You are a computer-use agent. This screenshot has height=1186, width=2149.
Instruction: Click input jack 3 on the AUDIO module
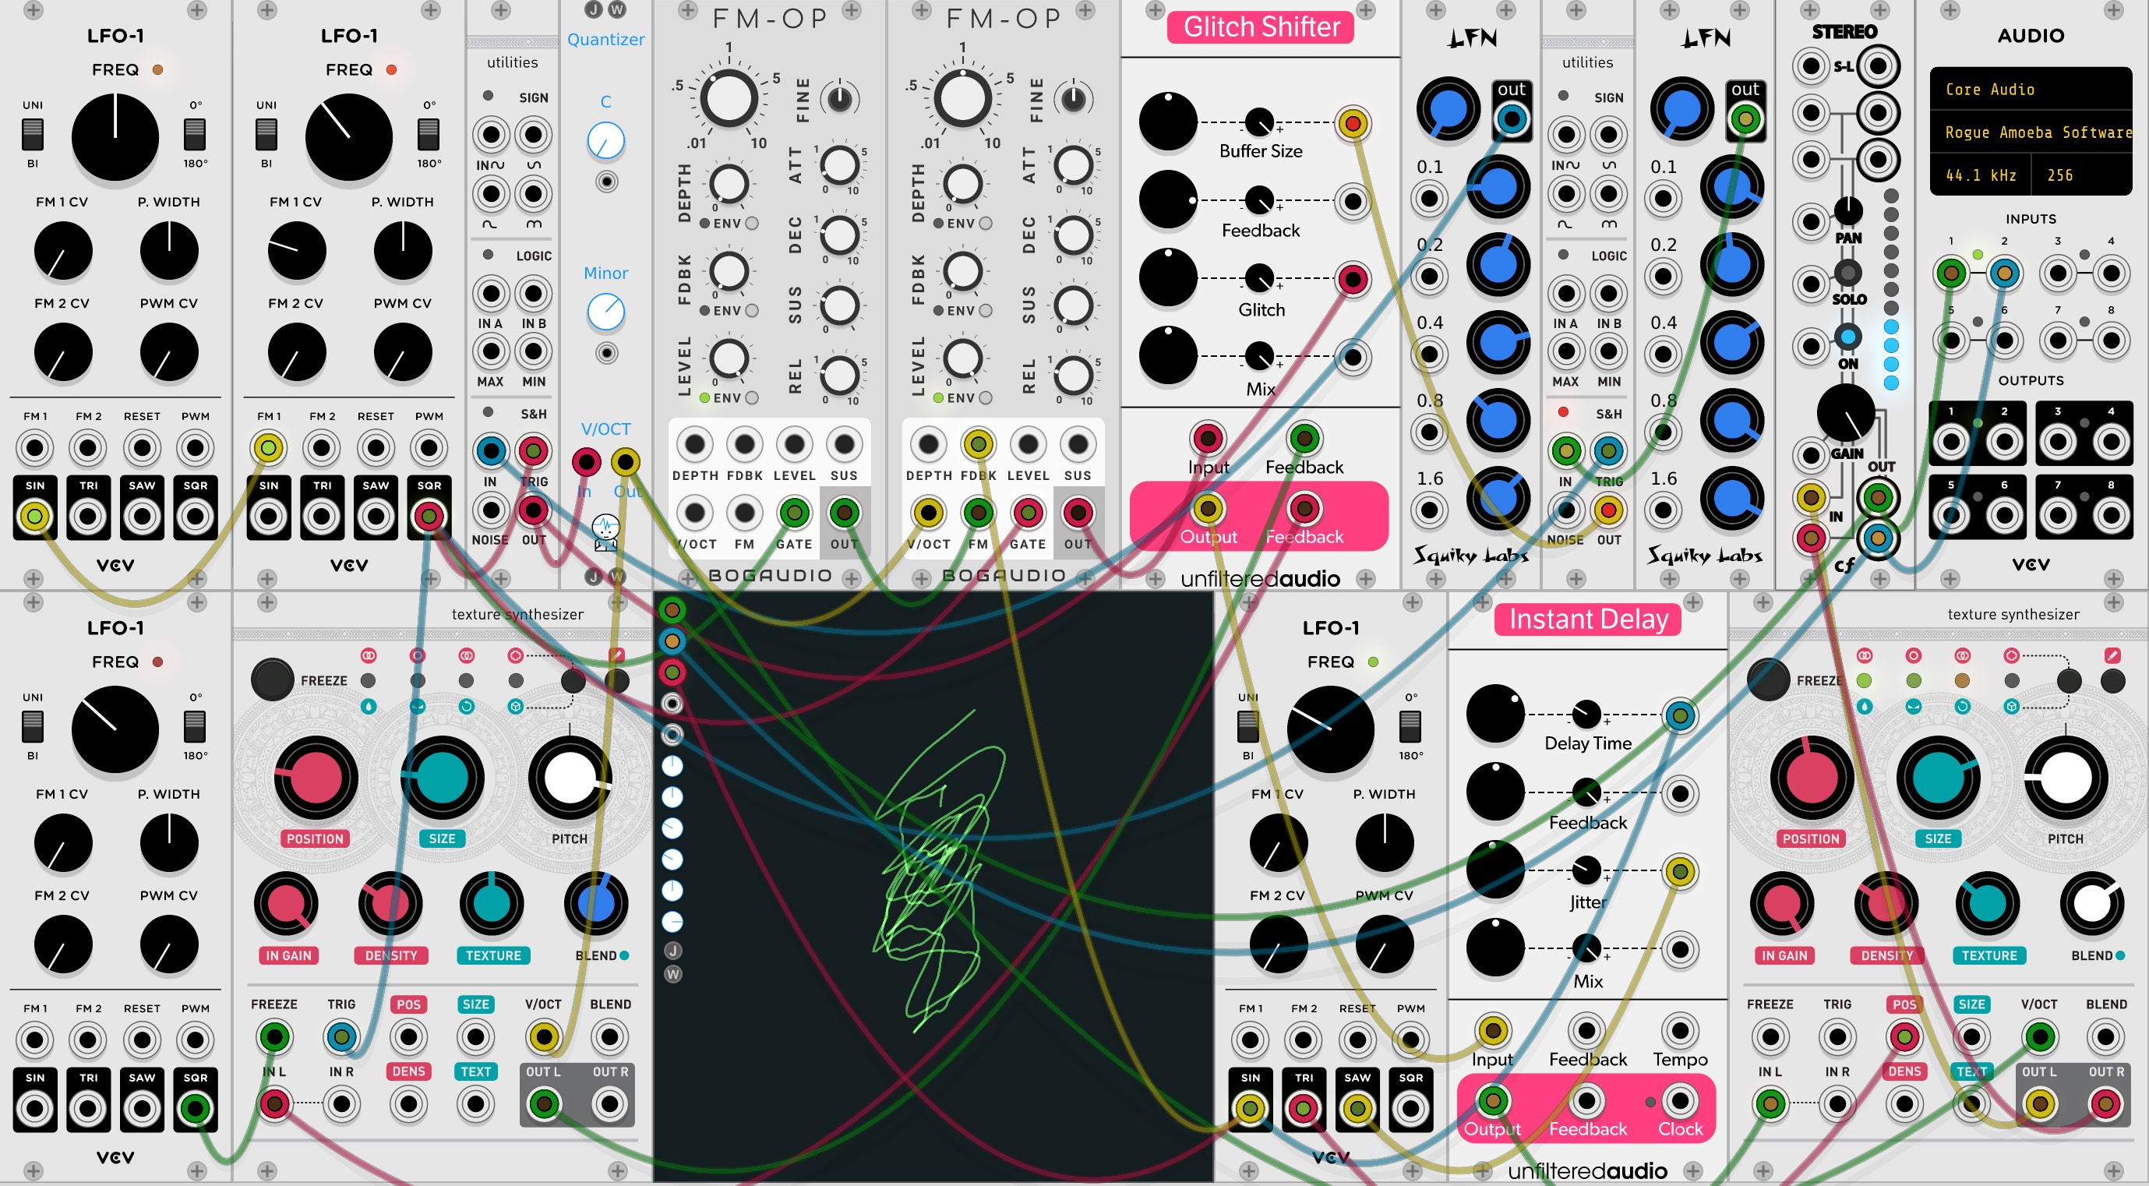pos(2057,273)
